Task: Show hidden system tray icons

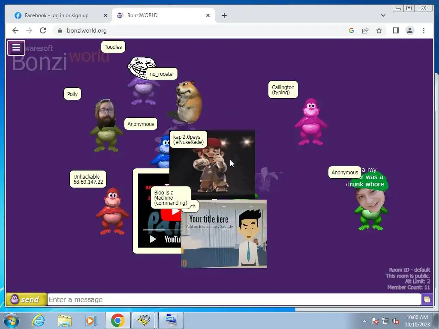Action: (364, 321)
